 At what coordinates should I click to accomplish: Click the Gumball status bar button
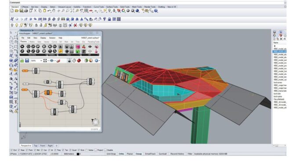tap(162, 154)
